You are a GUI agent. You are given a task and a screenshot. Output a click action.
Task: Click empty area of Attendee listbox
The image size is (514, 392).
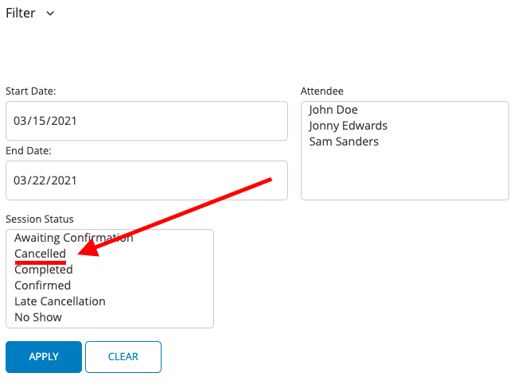click(405, 175)
